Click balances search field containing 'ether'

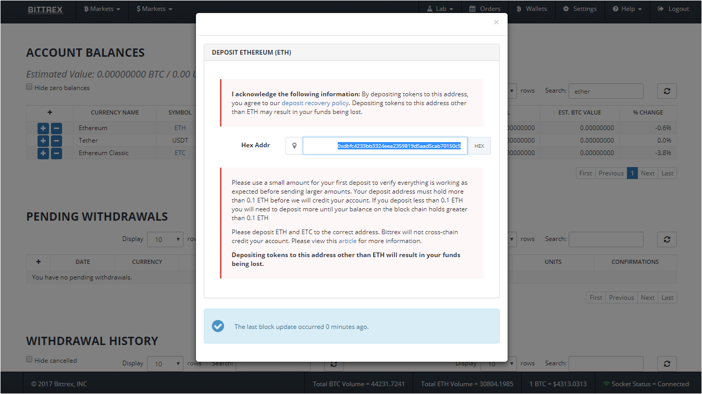(x=606, y=91)
